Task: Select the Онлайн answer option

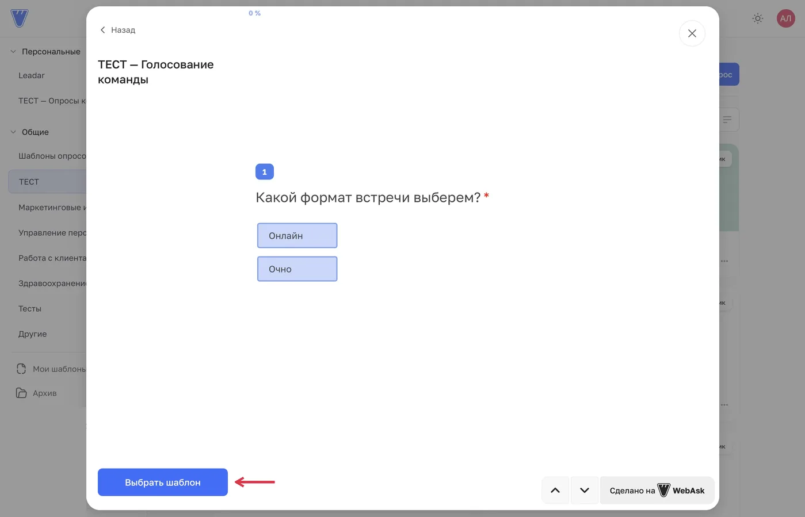Action: (297, 236)
